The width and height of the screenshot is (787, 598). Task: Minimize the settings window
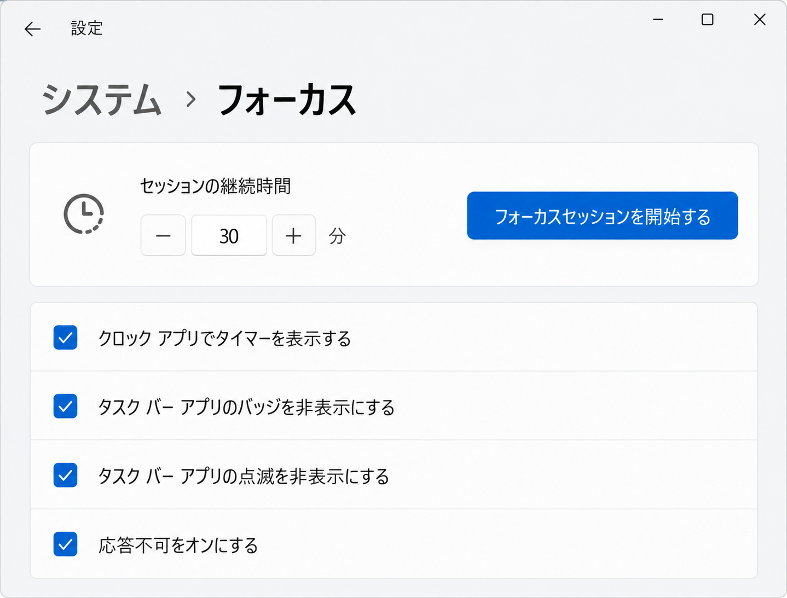tap(658, 20)
